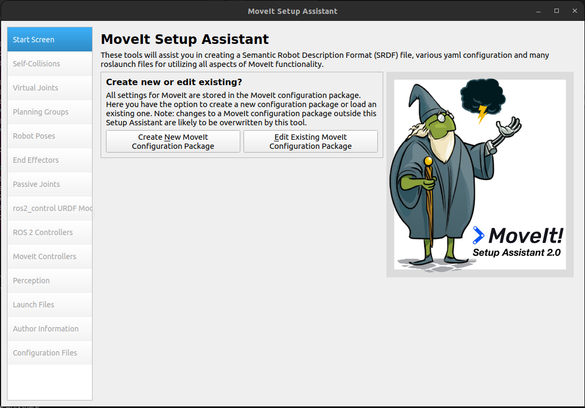This screenshot has width=585, height=408.
Task: Go to Author Information step
Action: click(x=50, y=329)
